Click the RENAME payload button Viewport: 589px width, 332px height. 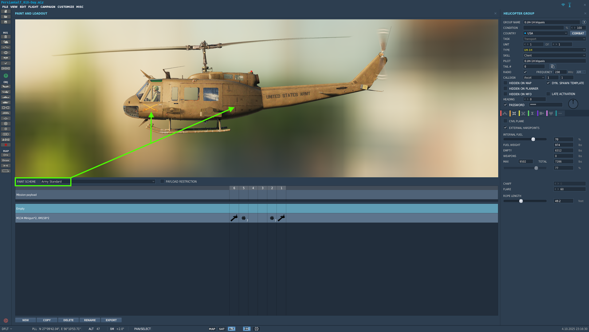click(90, 320)
